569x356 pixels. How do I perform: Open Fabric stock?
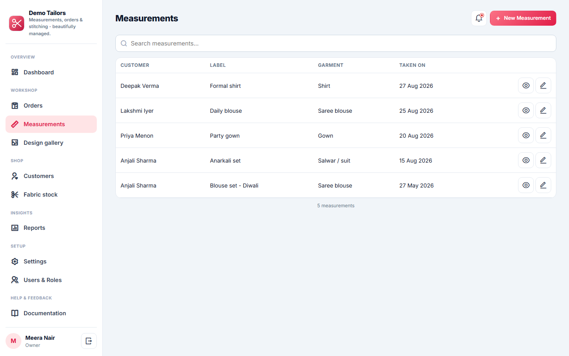point(51,195)
